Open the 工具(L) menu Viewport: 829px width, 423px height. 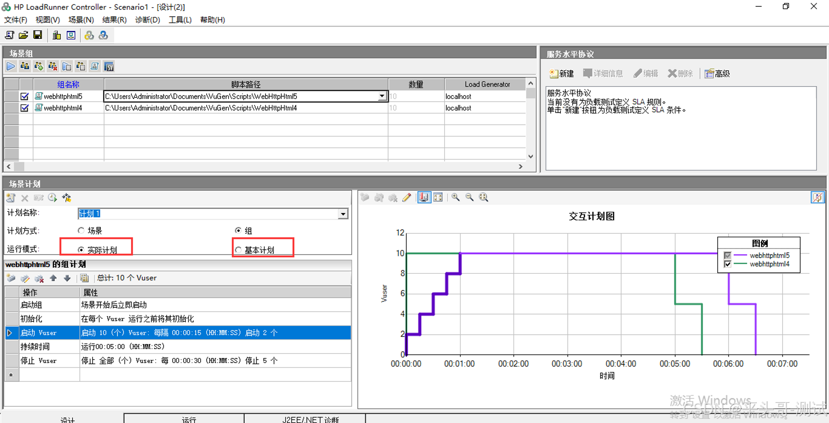pos(180,20)
